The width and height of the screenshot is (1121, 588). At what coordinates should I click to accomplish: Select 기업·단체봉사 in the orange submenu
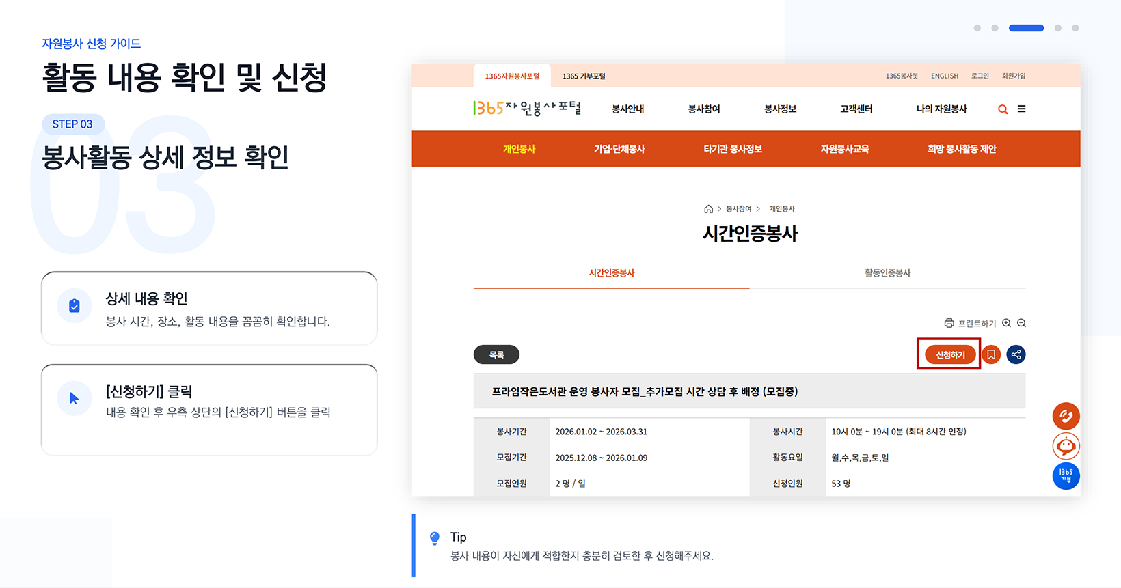[619, 149]
